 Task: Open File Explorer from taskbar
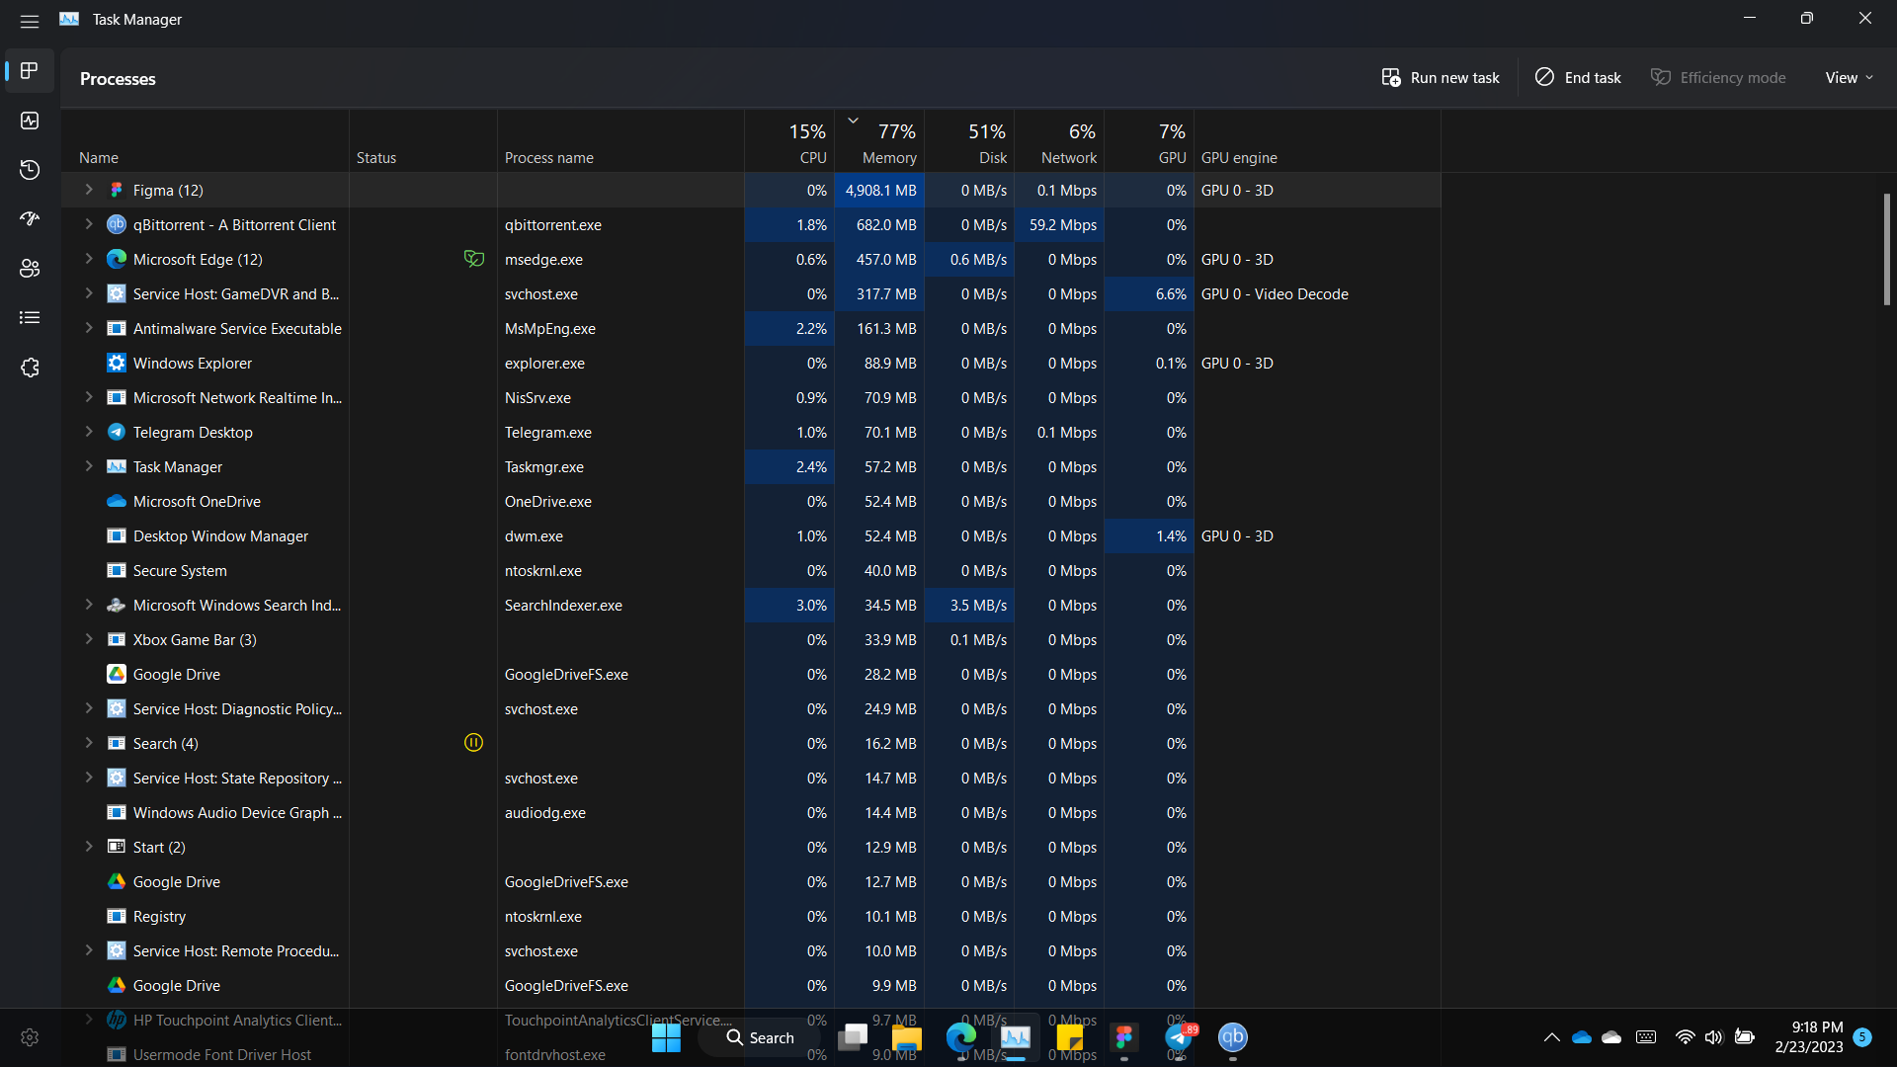907,1037
